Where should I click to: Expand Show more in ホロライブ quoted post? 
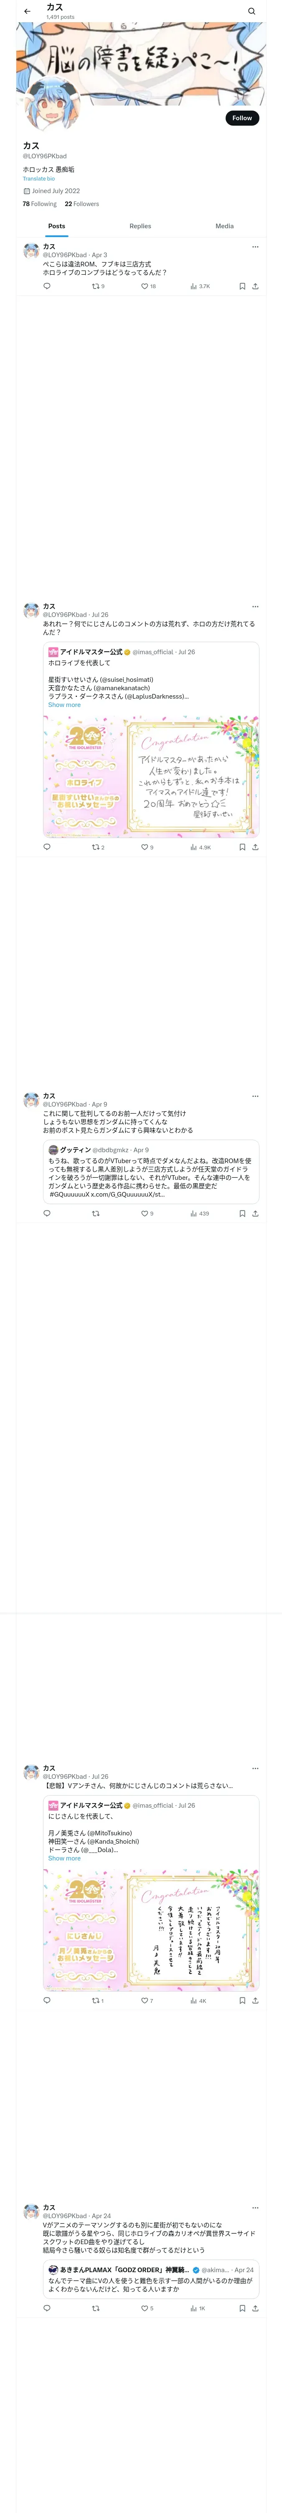(x=64, y=705)
